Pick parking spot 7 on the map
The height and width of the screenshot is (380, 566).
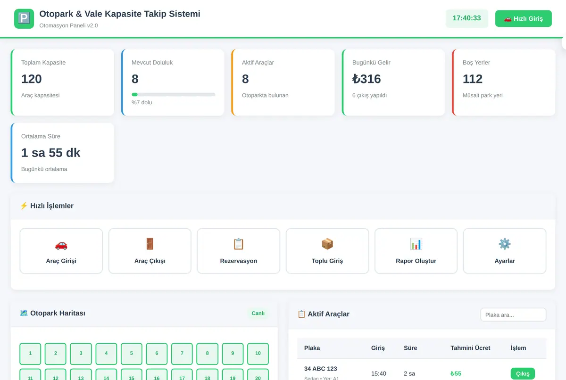[182, 354]
